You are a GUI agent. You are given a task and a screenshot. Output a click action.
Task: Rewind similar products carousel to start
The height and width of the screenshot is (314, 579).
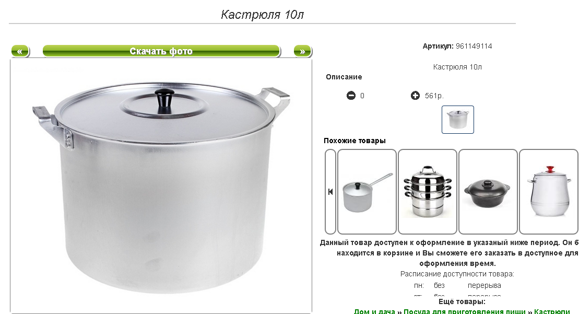(330, 191)
